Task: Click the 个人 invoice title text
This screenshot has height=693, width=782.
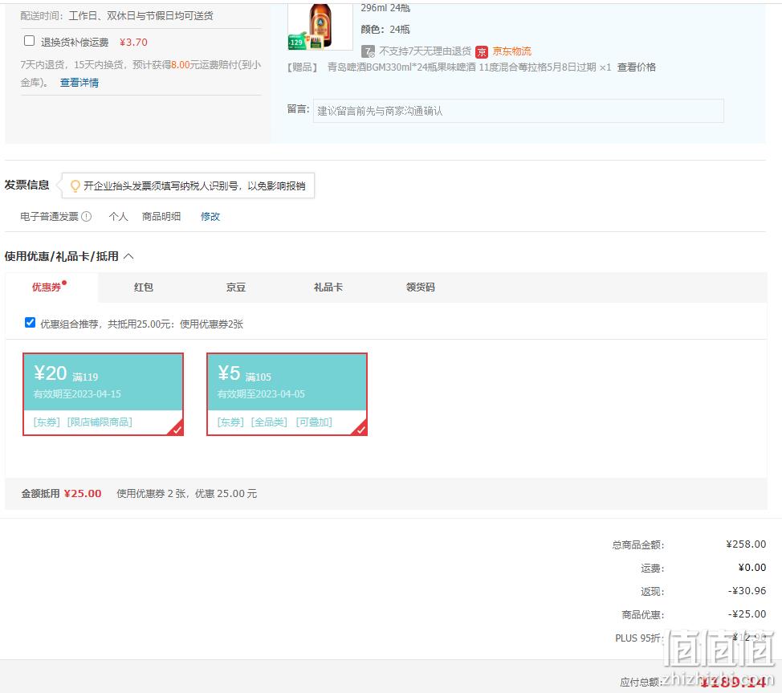Action: (x=118, y=217)
